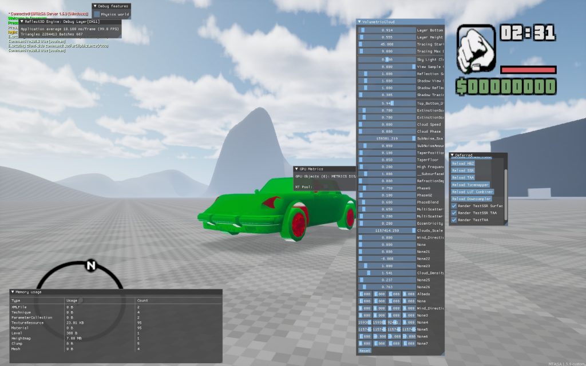Image resolution: width=586 pixels, height=366 pixels.
Task: Click the red health bar in HUD
Action: click(528, 70)
